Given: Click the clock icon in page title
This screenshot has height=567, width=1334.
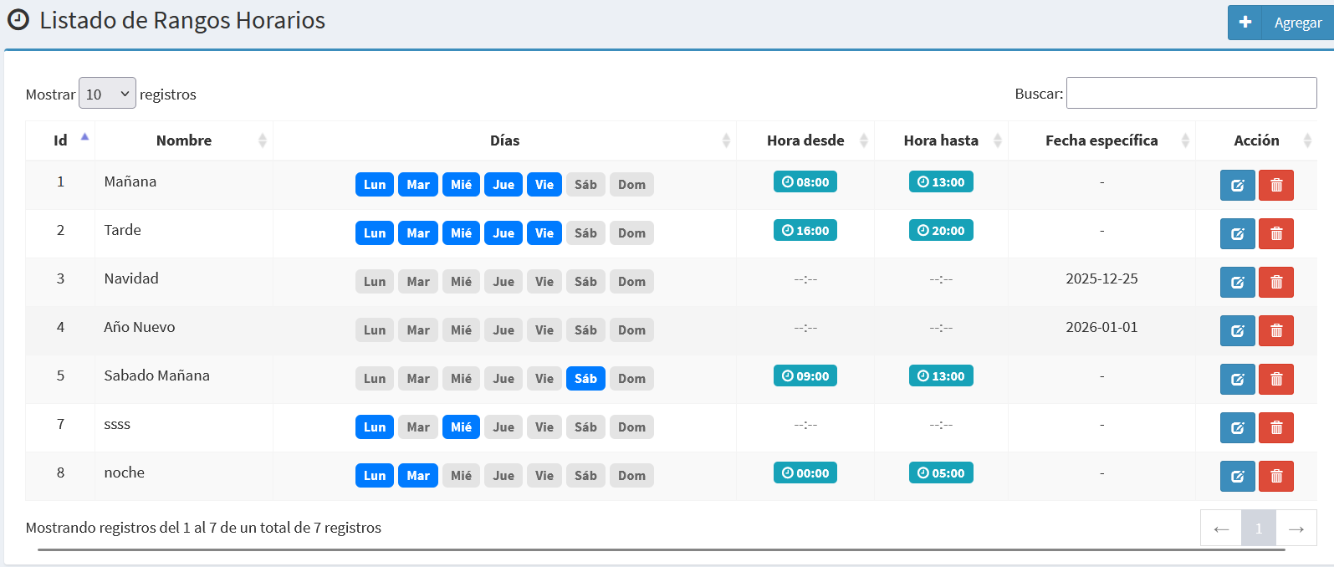Looking at the screenshot, I should (x=18, y=20).
